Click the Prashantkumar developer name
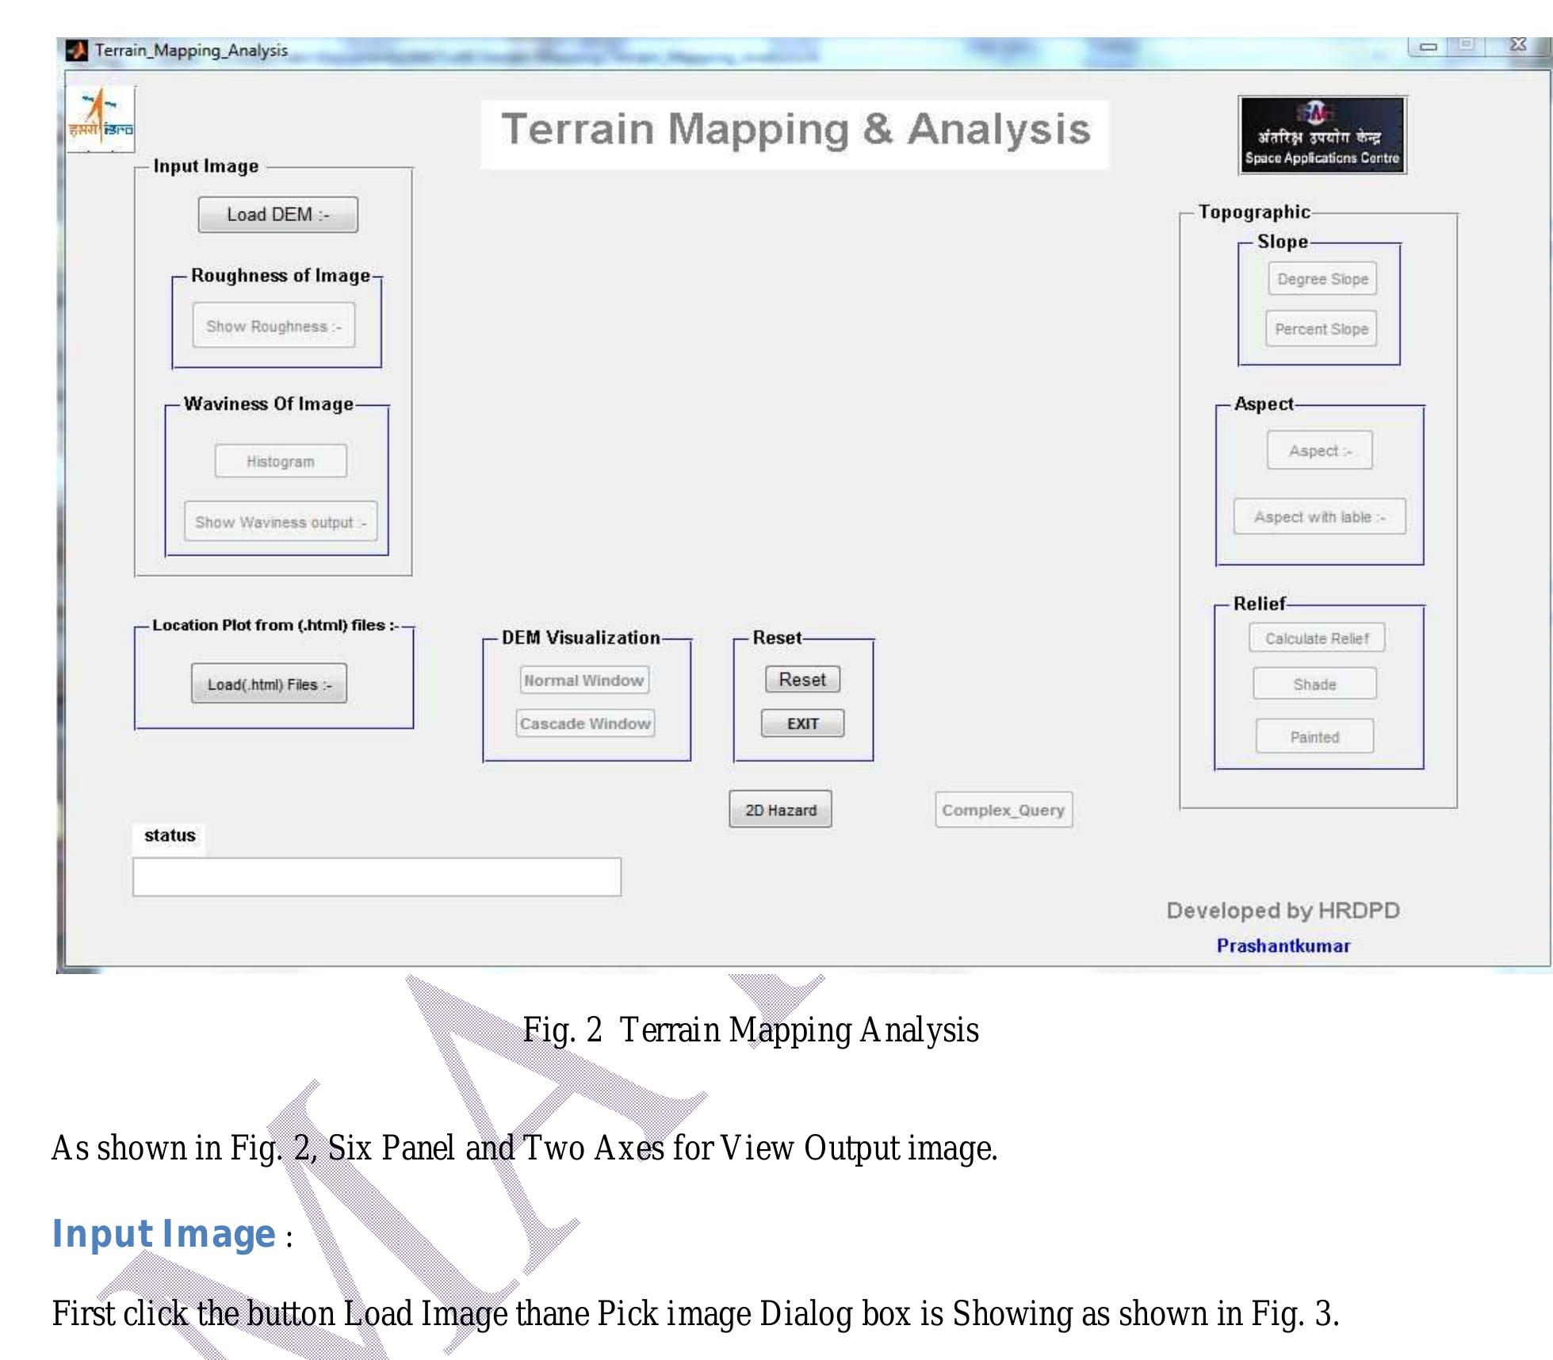1553x1360 pixels. [1283, 946]
